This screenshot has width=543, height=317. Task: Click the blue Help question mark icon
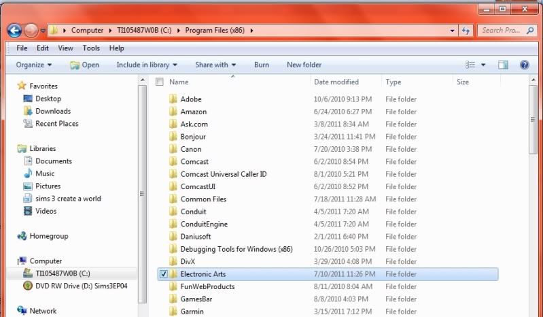524,65
